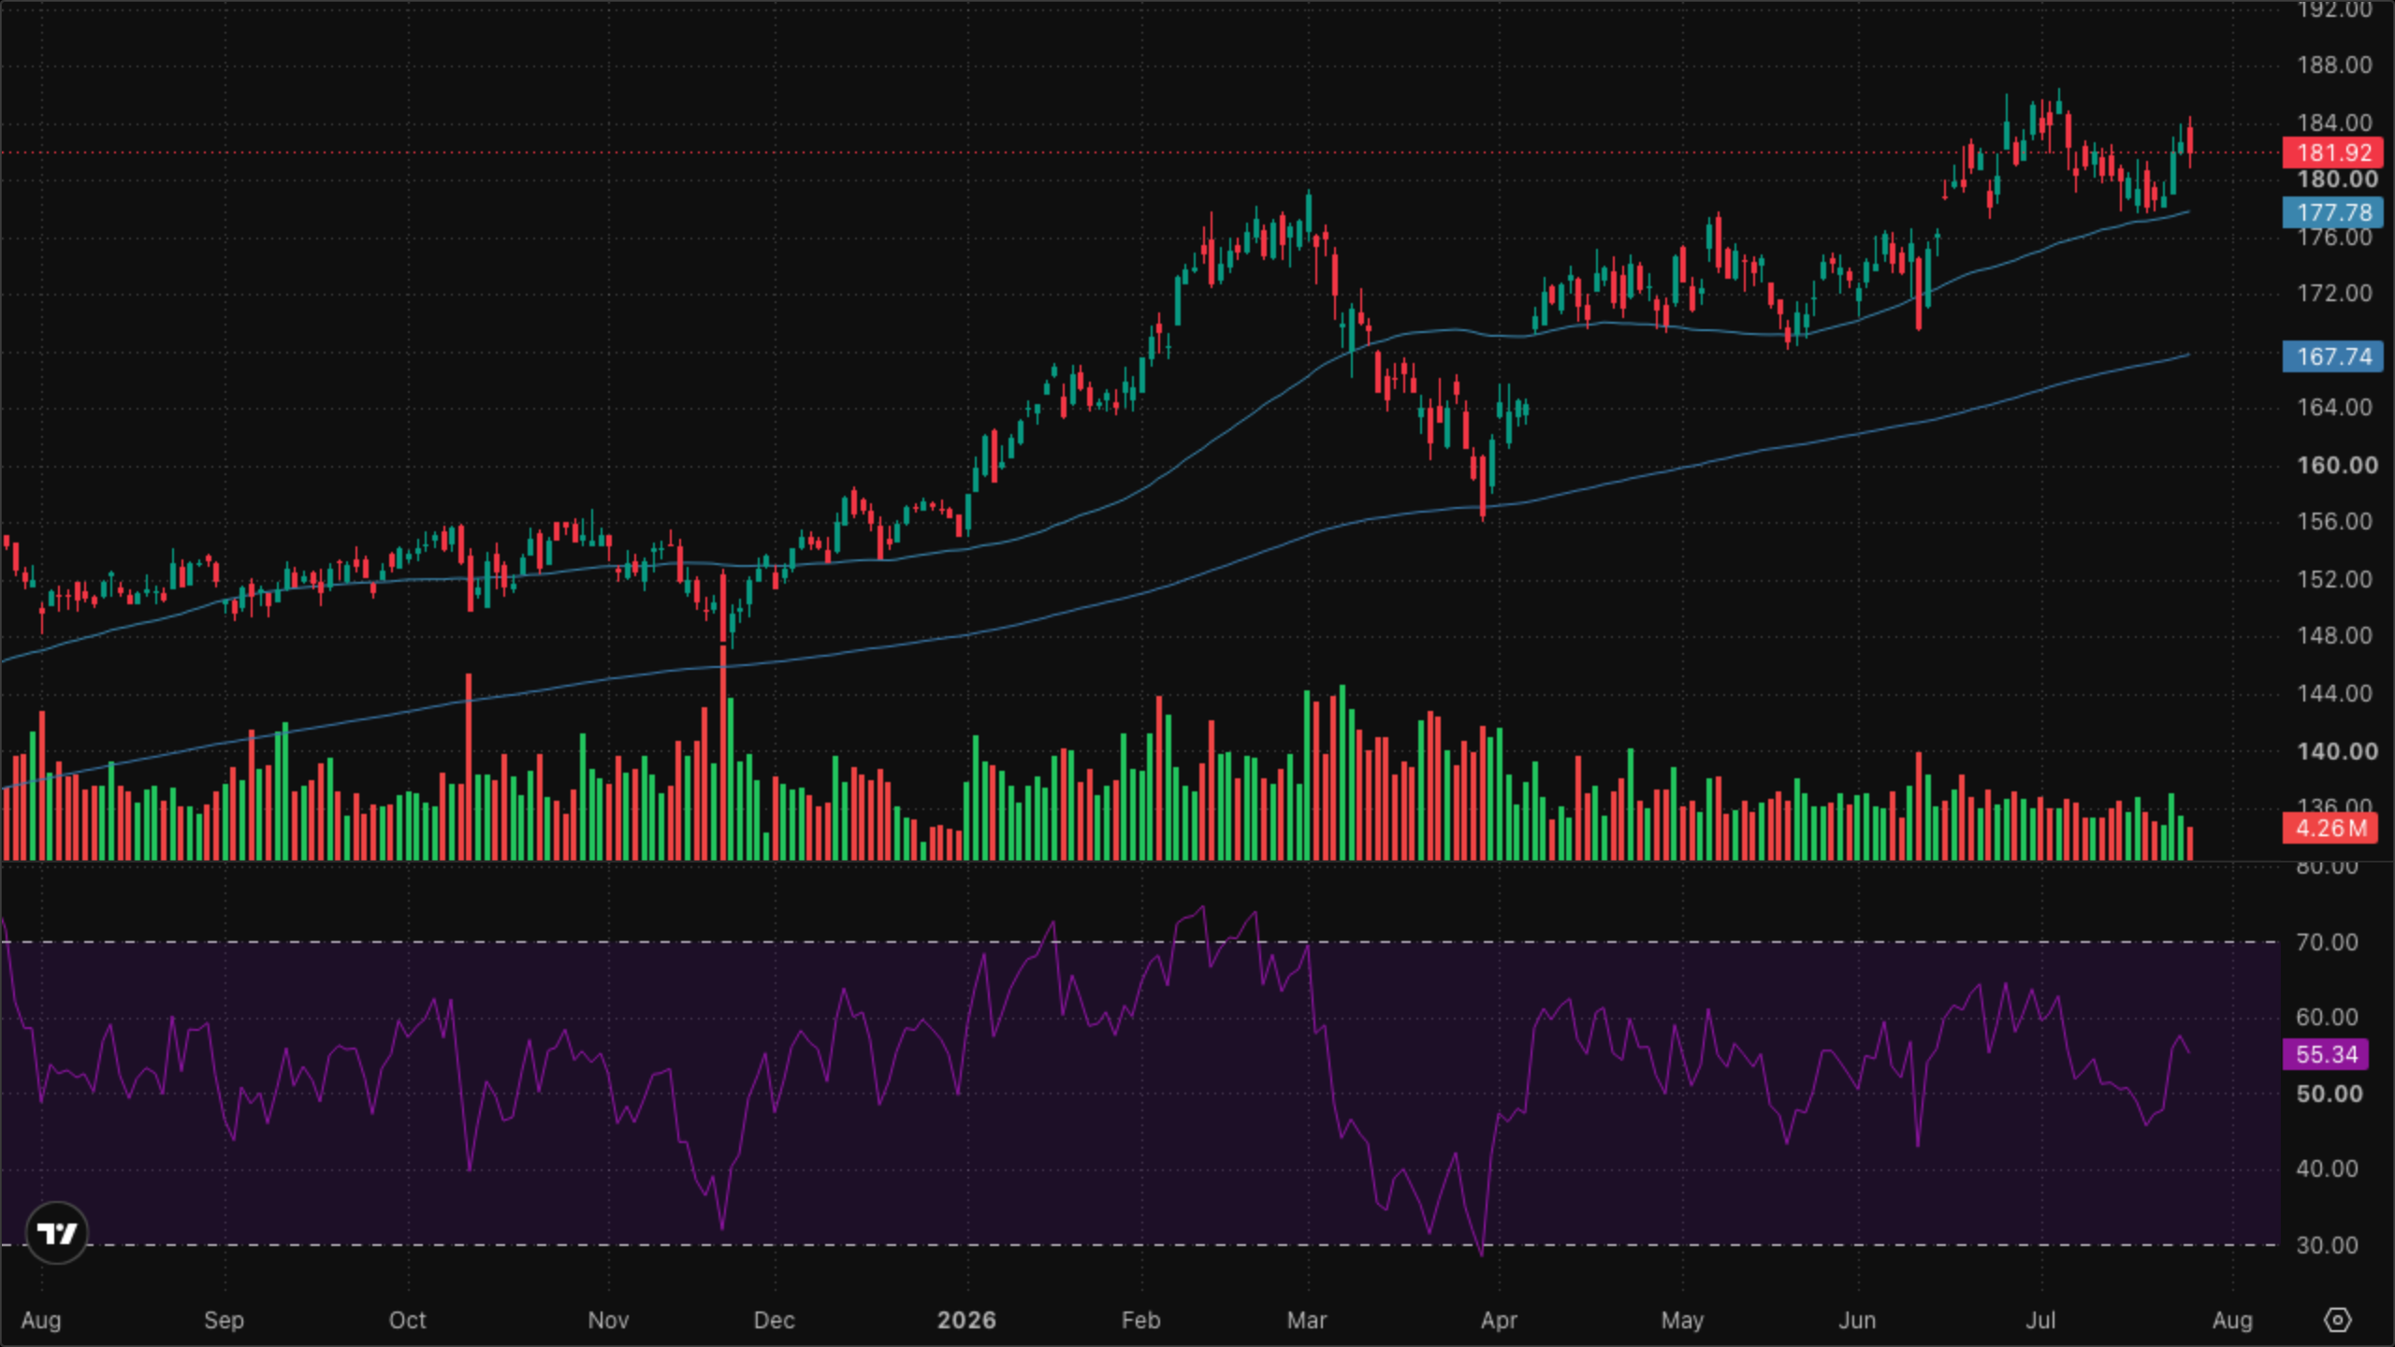The width and height of the screenshot is (2395, 1347).
Task: Select the current price label 181.92
Action: click(x=2333, y=152)
